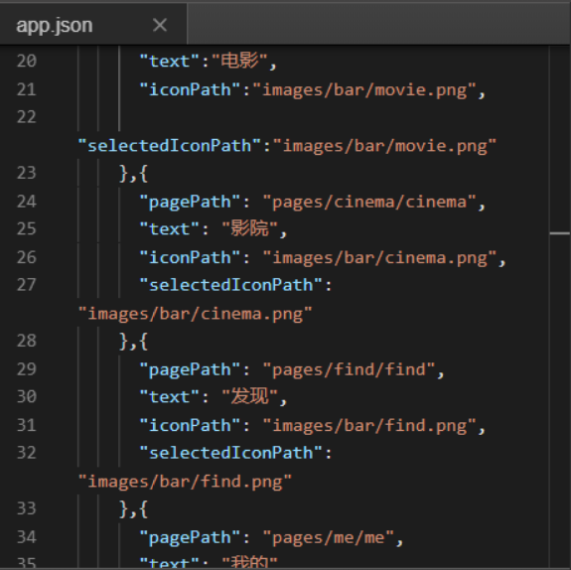571x570 pixels.
Task: Click the "iconPath" key on line 21
Action: pos(190,90)
